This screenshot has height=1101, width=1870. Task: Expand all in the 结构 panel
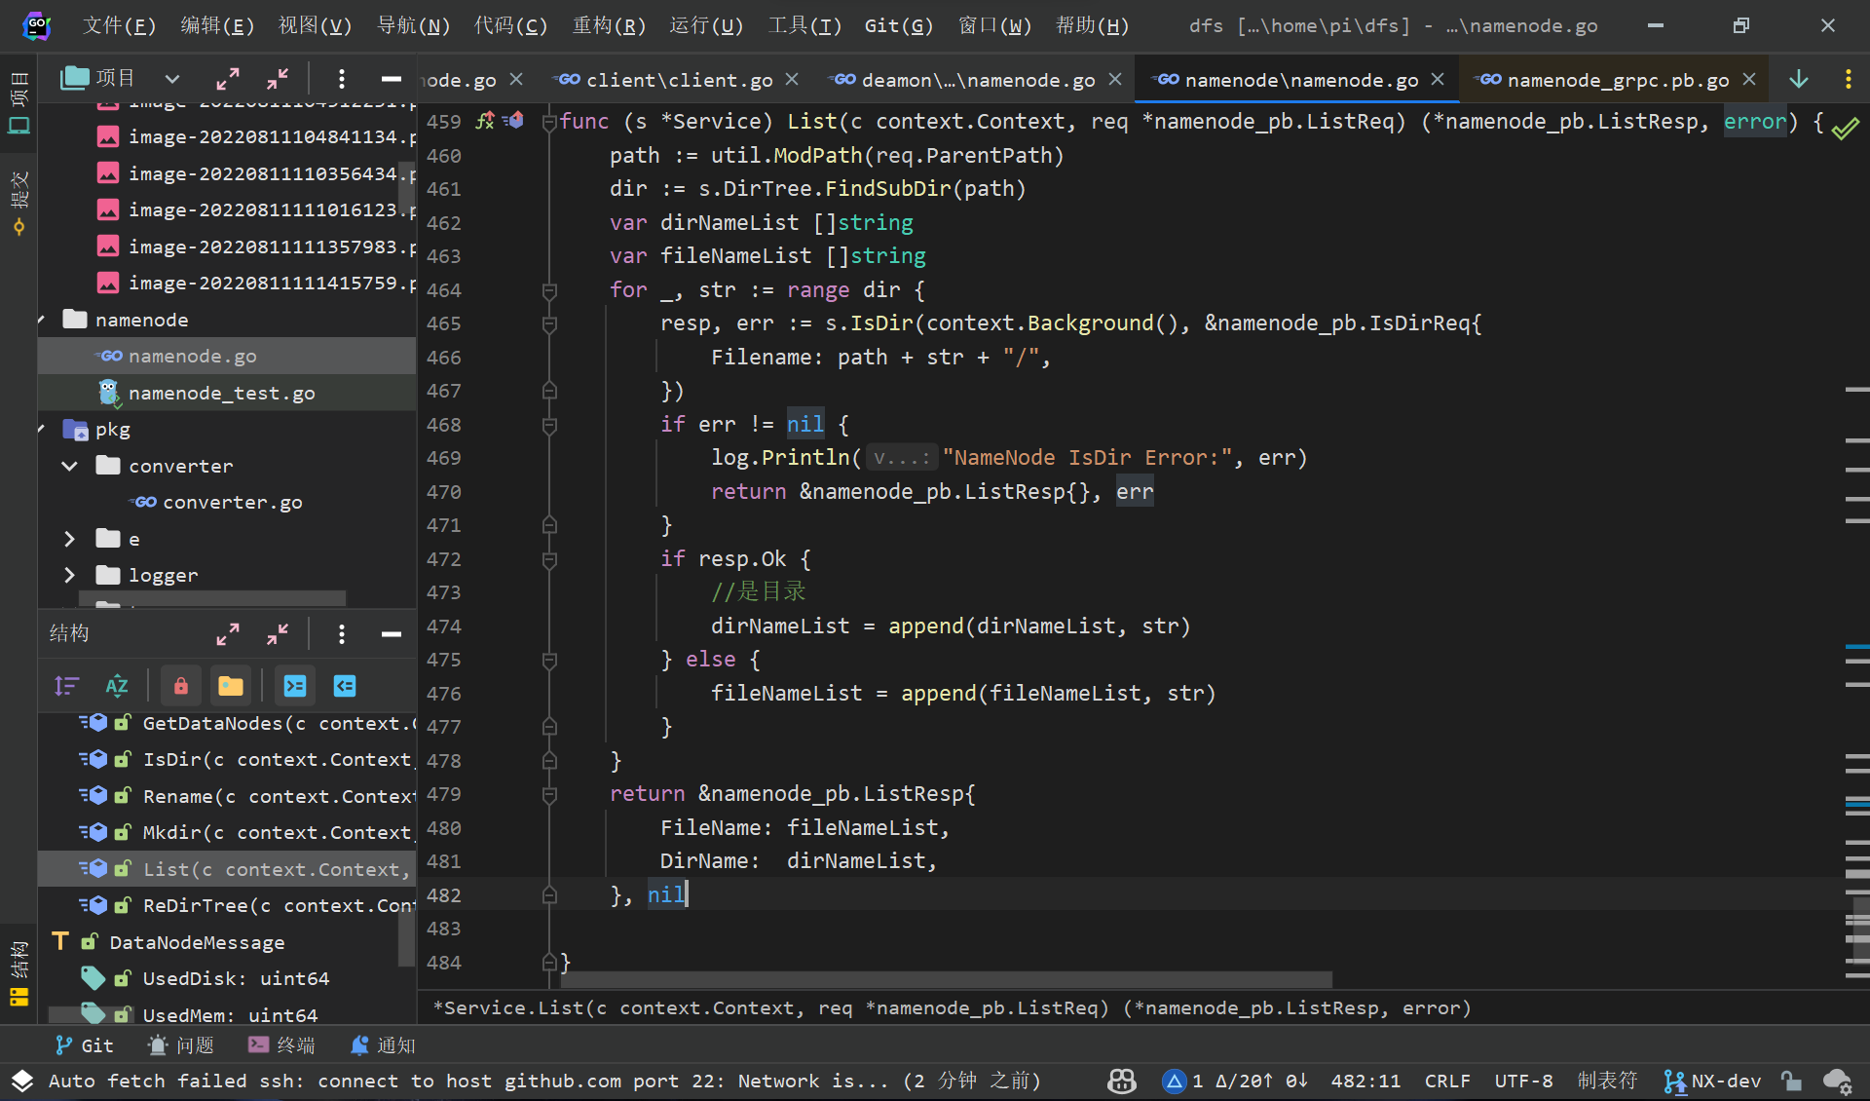click(228, 634)
